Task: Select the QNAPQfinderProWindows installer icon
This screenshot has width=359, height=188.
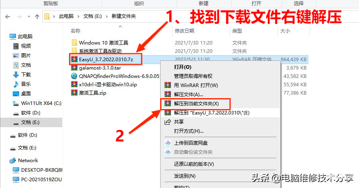Action: click(x=74, y=76)
